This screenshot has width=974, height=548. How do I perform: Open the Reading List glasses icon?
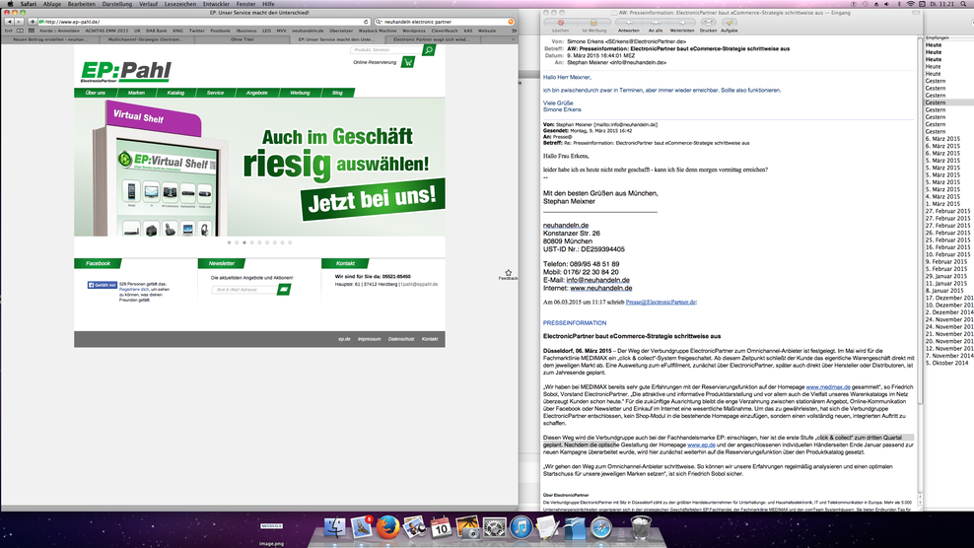pos(9,31)
